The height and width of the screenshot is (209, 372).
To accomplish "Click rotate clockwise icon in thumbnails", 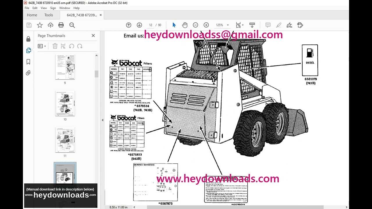I will (x=80, y=46).
